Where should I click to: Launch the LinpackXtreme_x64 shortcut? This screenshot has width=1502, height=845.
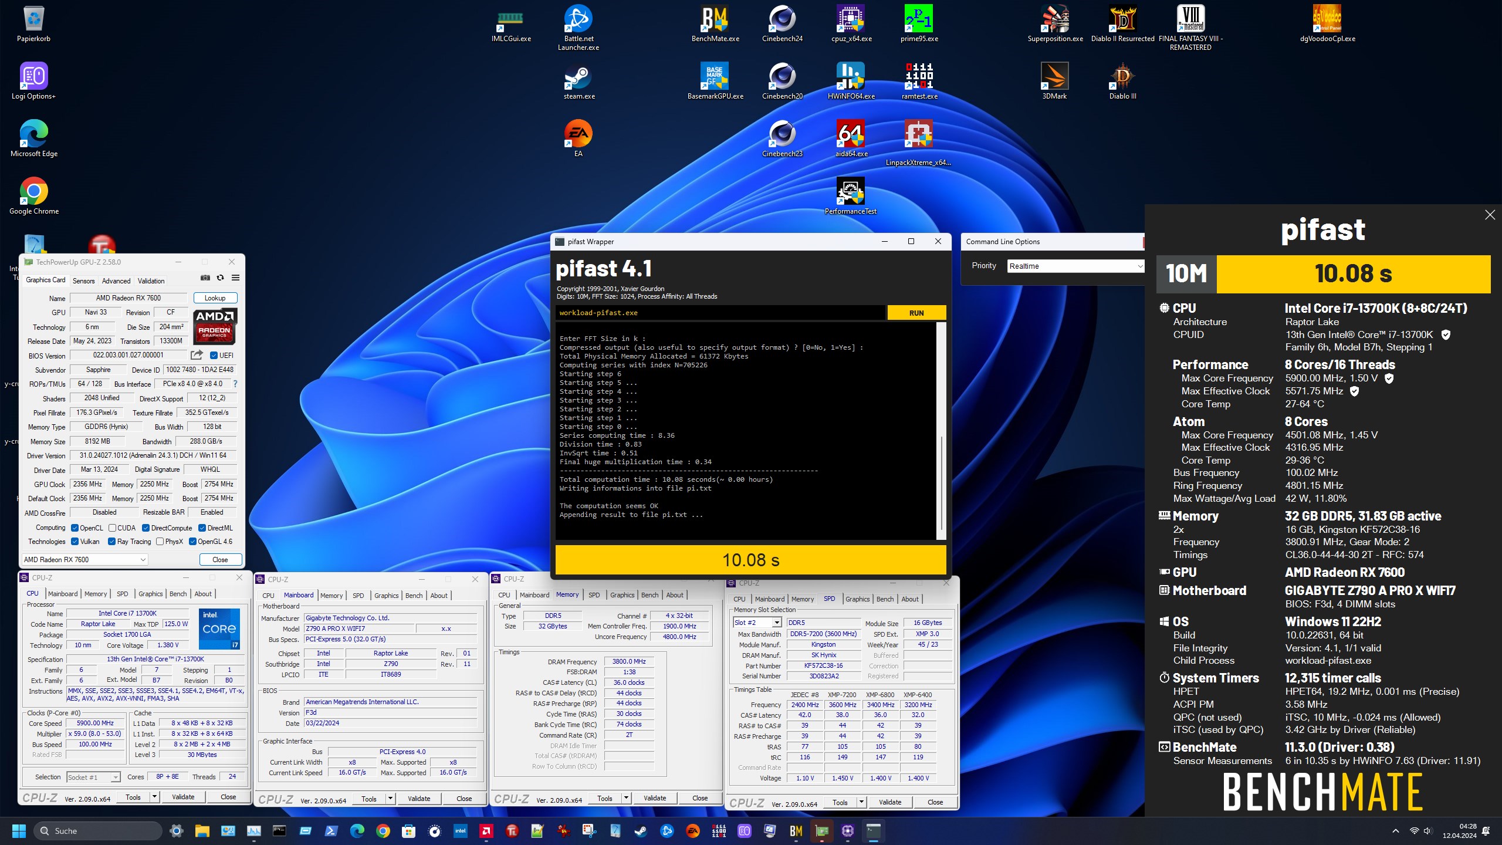point(919,143)
